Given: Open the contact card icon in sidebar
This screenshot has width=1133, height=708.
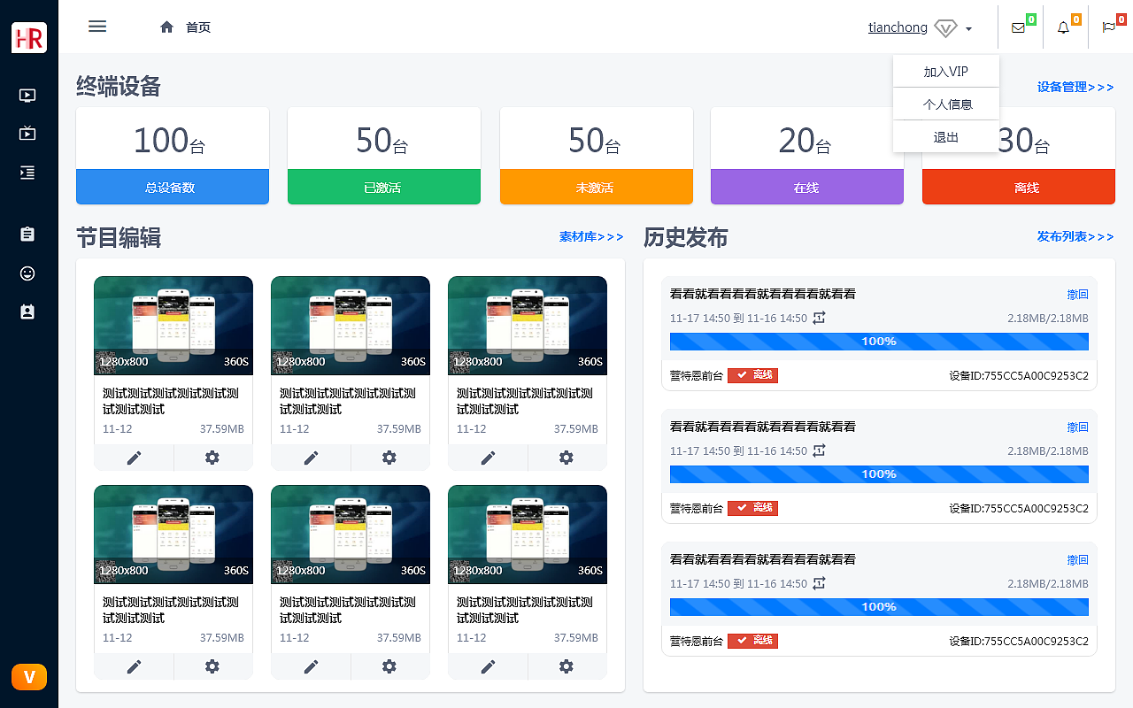Looking at the screenshot, I should [x=27, y=312].
